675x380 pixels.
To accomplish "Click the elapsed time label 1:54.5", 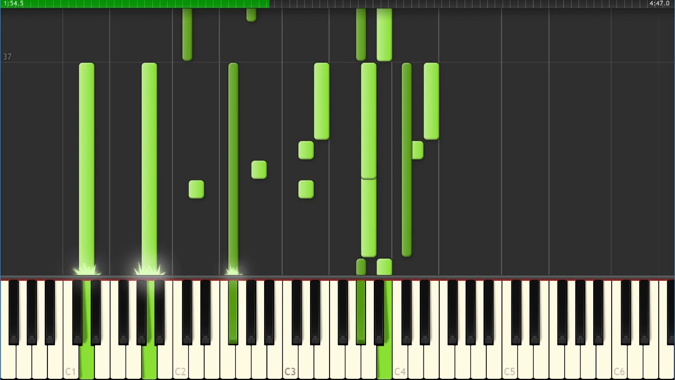I will click(x=13, y=4).
